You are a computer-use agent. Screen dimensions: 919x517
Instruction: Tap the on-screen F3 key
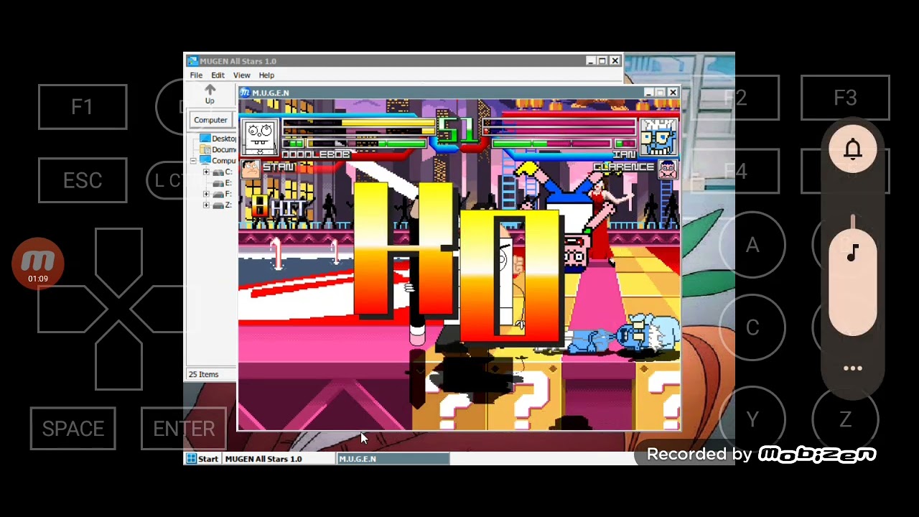(845, 98)
